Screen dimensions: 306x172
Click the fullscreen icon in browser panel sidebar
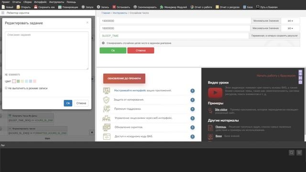click(300, 78)
